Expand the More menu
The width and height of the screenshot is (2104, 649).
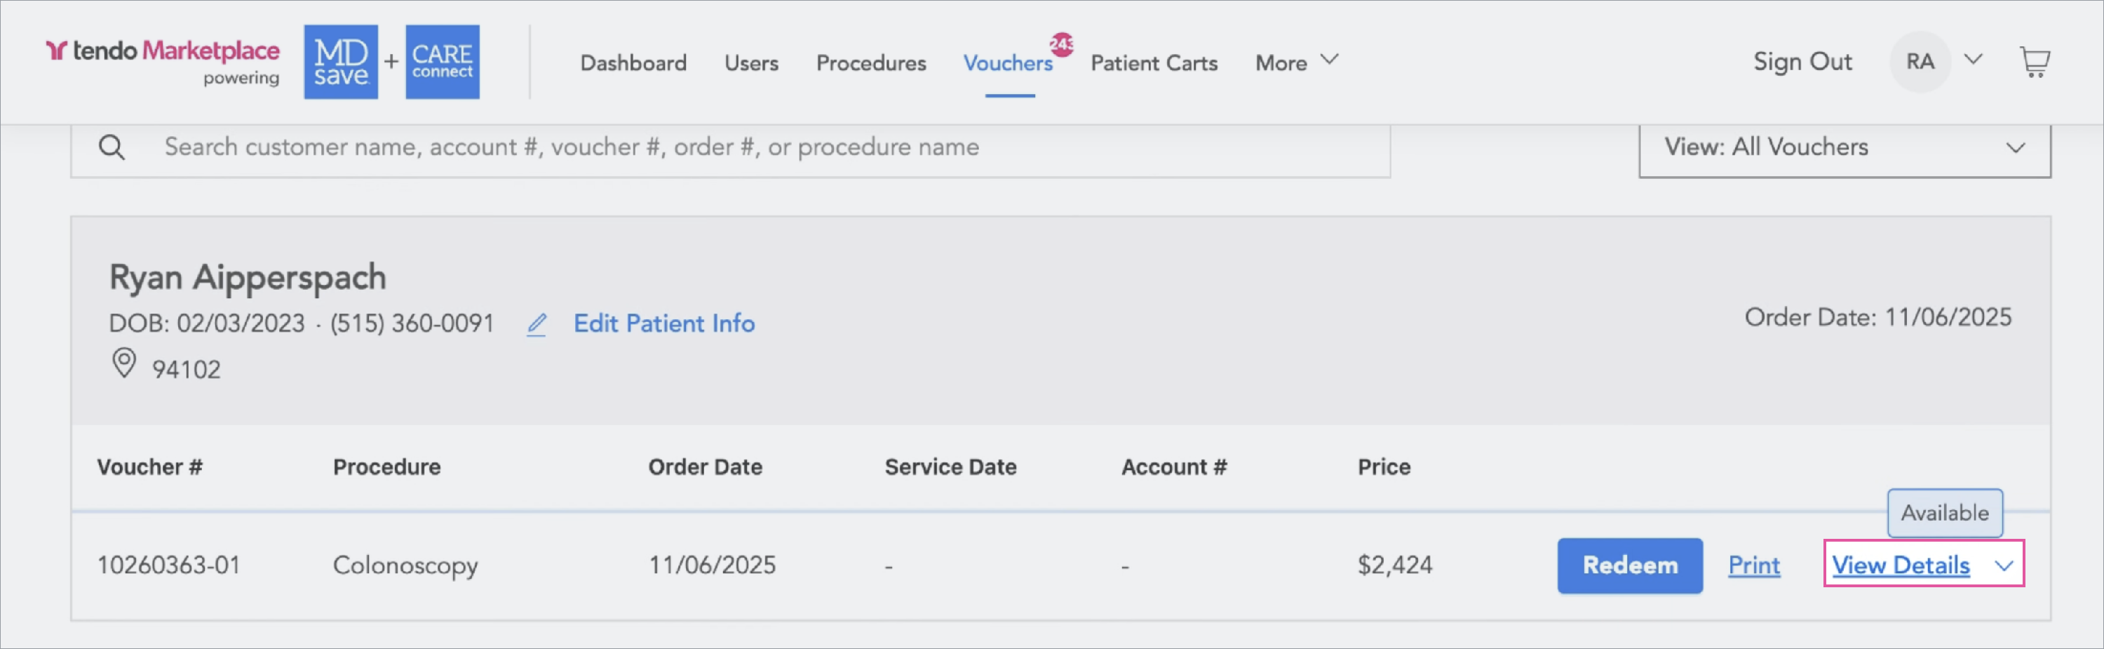tap(1296, 62)
